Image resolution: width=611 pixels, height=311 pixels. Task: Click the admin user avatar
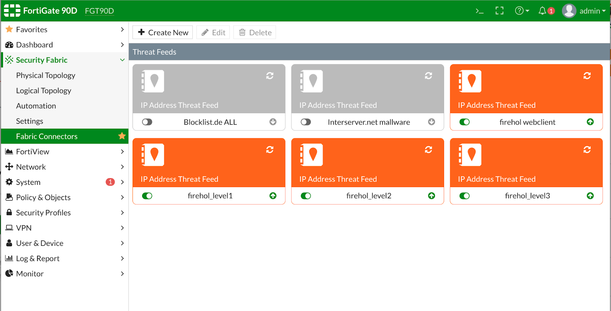[x=569, y=11]
